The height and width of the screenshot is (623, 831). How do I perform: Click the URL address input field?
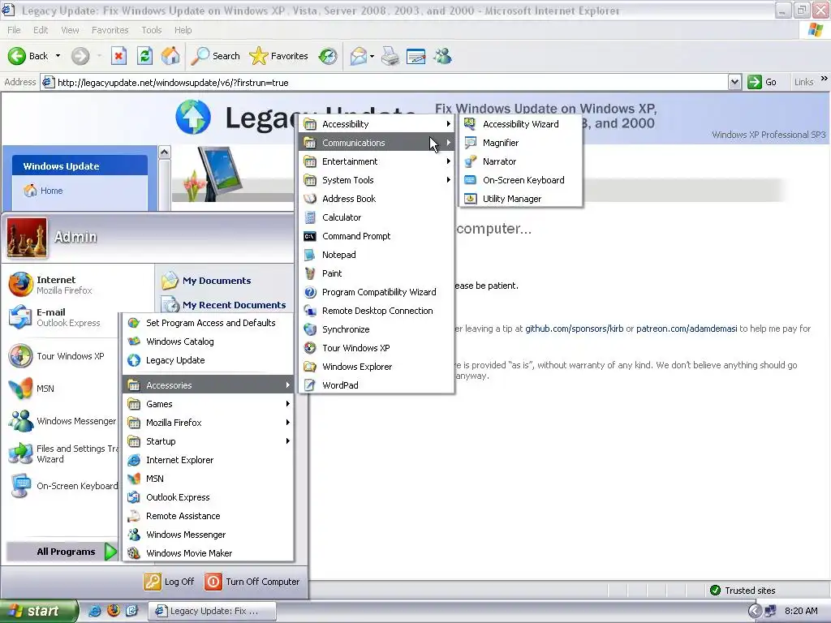point(384,82)
